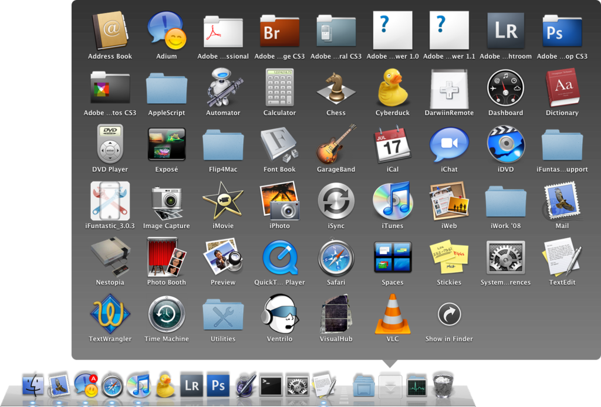Open Trash in the Dock
Screen dimensions: 601x407
click(x=443, y=384)
